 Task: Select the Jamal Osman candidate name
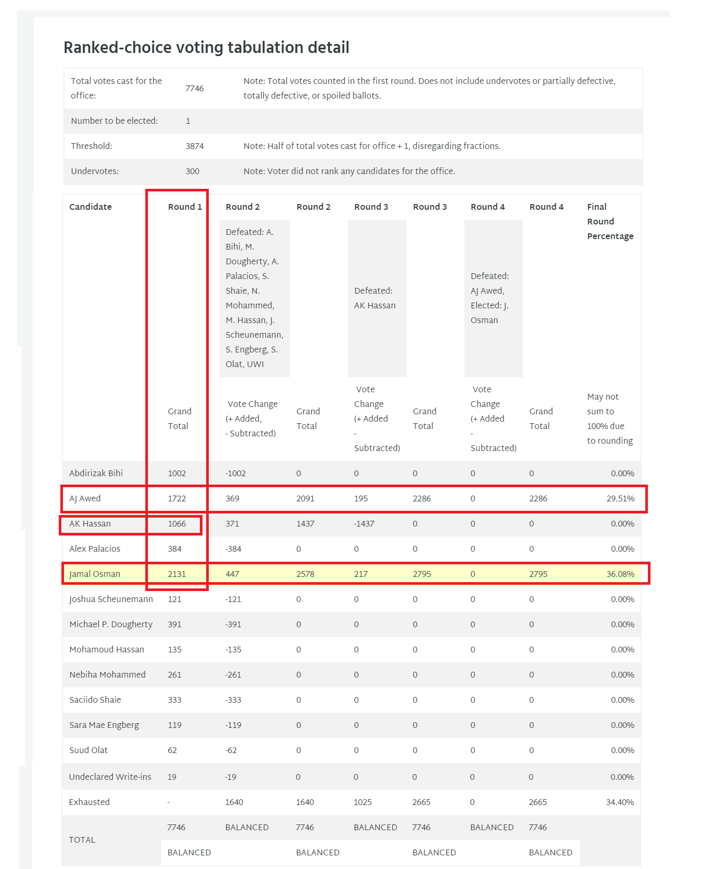coord(95,574)
